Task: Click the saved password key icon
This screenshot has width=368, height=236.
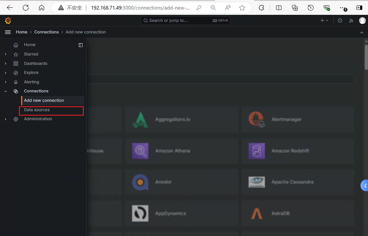Action: (199, 8)
